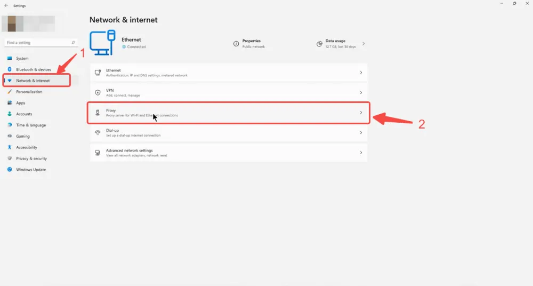Image resolution: width=533 pixels, height=286 pixels.
Task: Open VPN Add, connect, manage row
Action: pos(229,93)
